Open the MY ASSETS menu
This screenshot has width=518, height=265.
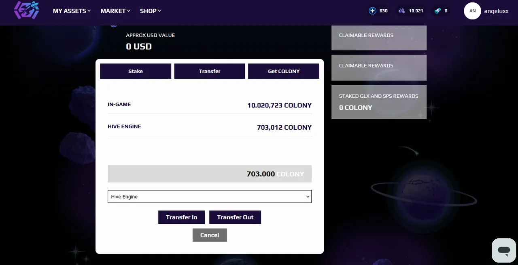(x=72, y=11)
